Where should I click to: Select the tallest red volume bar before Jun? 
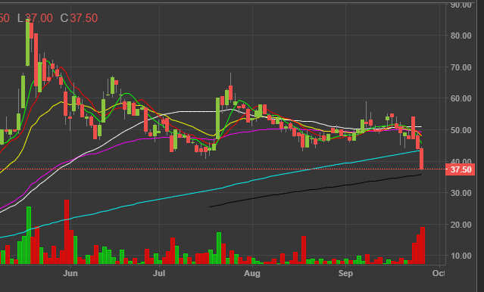(67, 232)
